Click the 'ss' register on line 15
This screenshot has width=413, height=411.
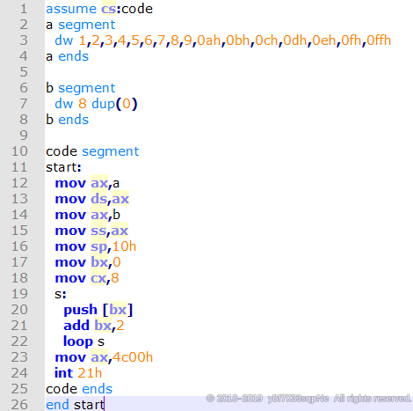(98, 231)
